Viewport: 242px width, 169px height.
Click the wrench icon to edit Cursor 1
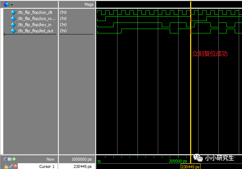pyautogui.click(x=11, y=166)
